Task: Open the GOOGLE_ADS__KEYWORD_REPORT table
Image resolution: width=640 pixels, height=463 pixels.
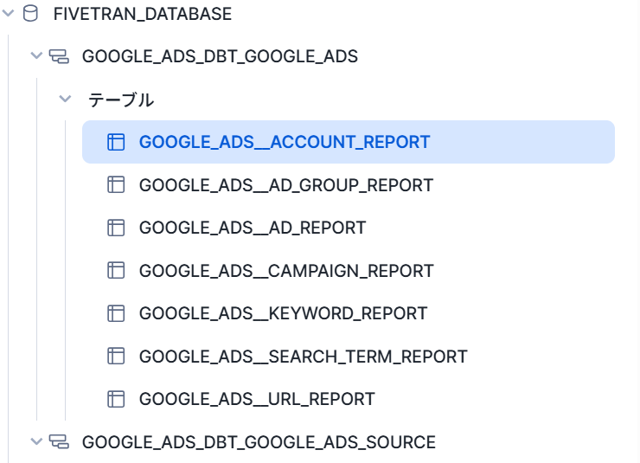Action: click(283, 313)
